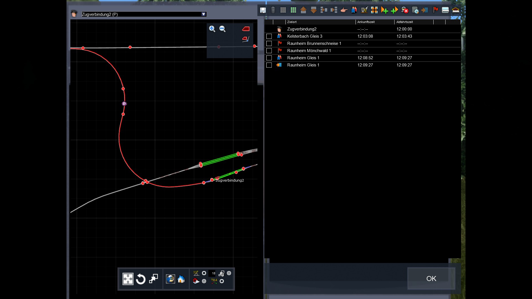The width and height of the screenshot is (532, 299).
Task: Tick Raunheim Brunnenschneise 1 checkbox
Action: [x=269, y=43]
